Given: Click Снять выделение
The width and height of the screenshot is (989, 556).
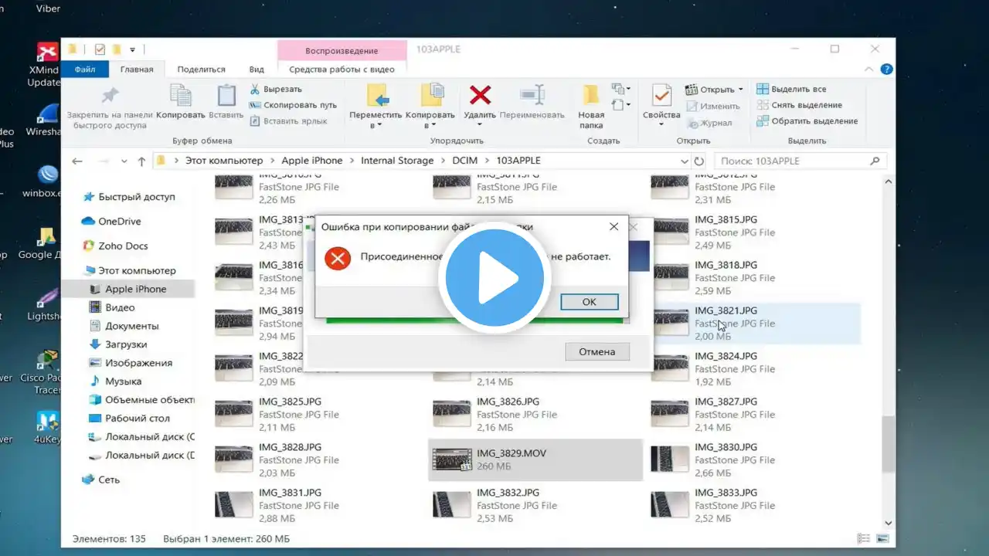Looking at the screenshot, I should (800, 105).
